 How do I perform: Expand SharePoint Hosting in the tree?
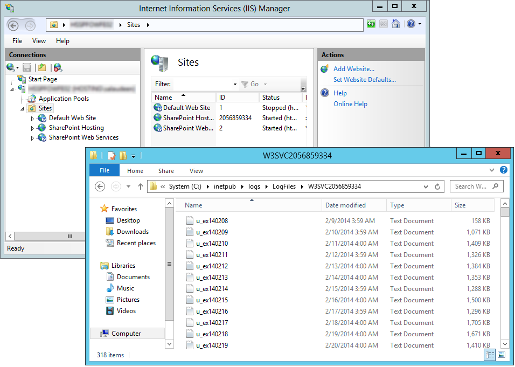pos(32,128)
